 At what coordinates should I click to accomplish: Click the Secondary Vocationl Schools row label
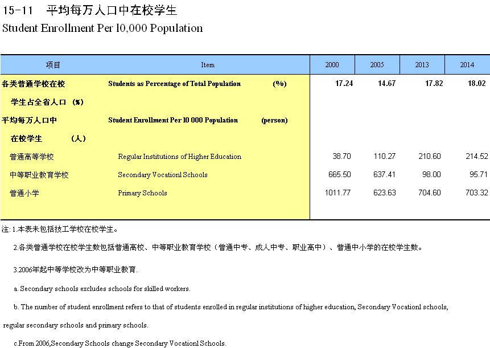pos(162,175)
